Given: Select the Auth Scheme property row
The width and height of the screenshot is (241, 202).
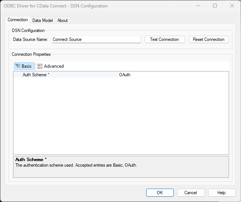Looking at the screenshot, I should pos(121,75).
